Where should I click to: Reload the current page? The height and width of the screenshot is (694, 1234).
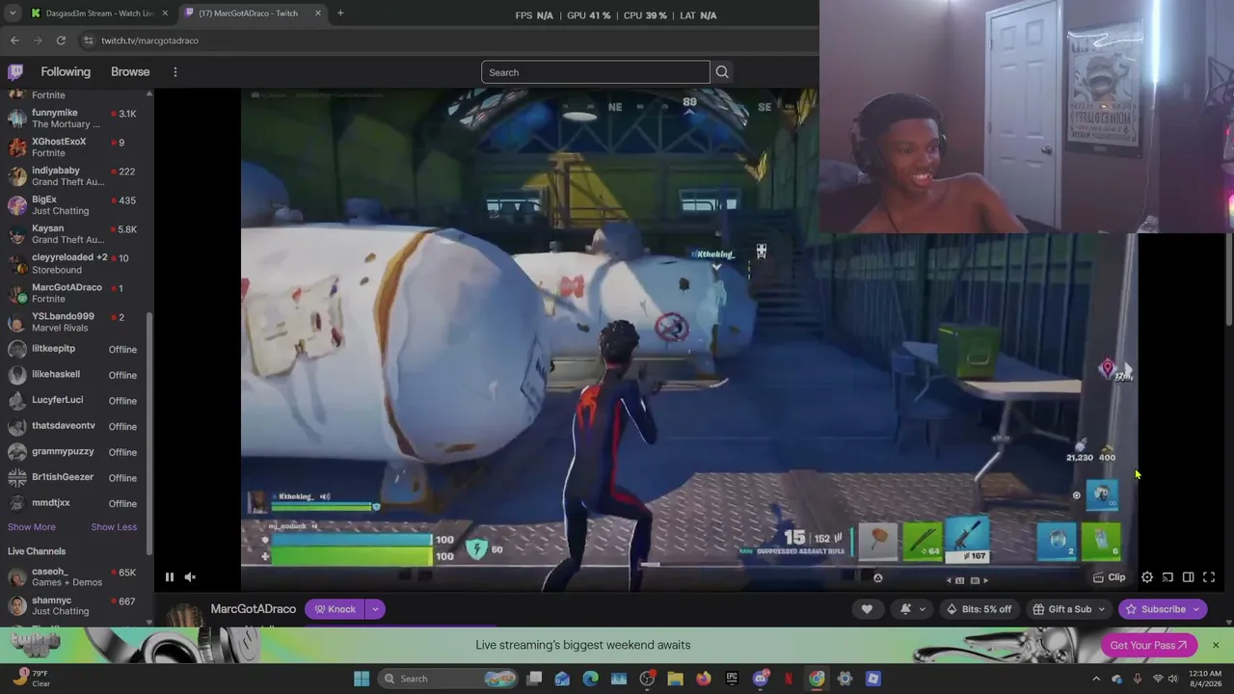(x=61, y=40)
